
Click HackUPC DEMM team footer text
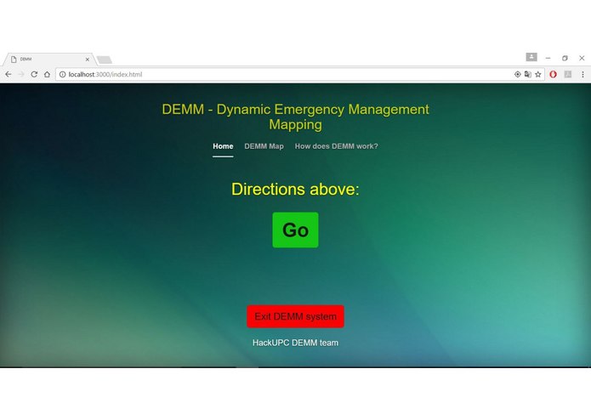[296, 343]
